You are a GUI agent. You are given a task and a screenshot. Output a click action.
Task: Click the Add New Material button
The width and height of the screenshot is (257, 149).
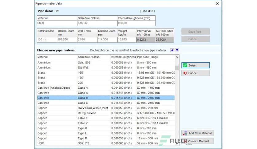tap(197, 133)
